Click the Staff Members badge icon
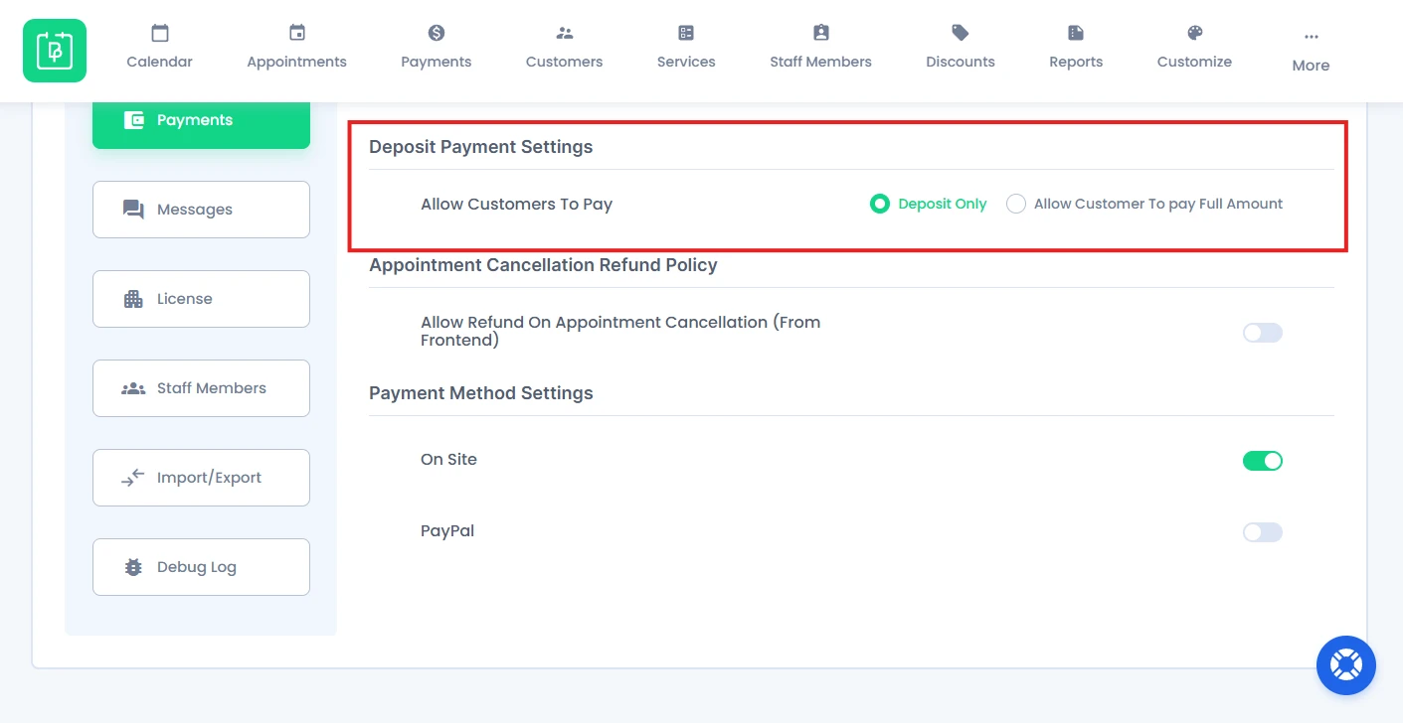Viewport: 1403px width, 723px height. [x=821, y=33]
